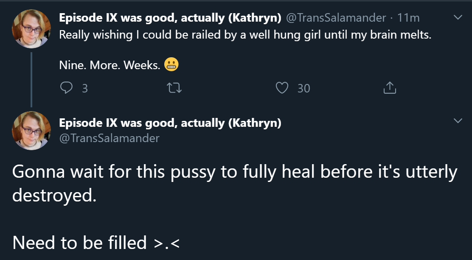
Task: Click the like count 30
Action: tap(303, 88)
